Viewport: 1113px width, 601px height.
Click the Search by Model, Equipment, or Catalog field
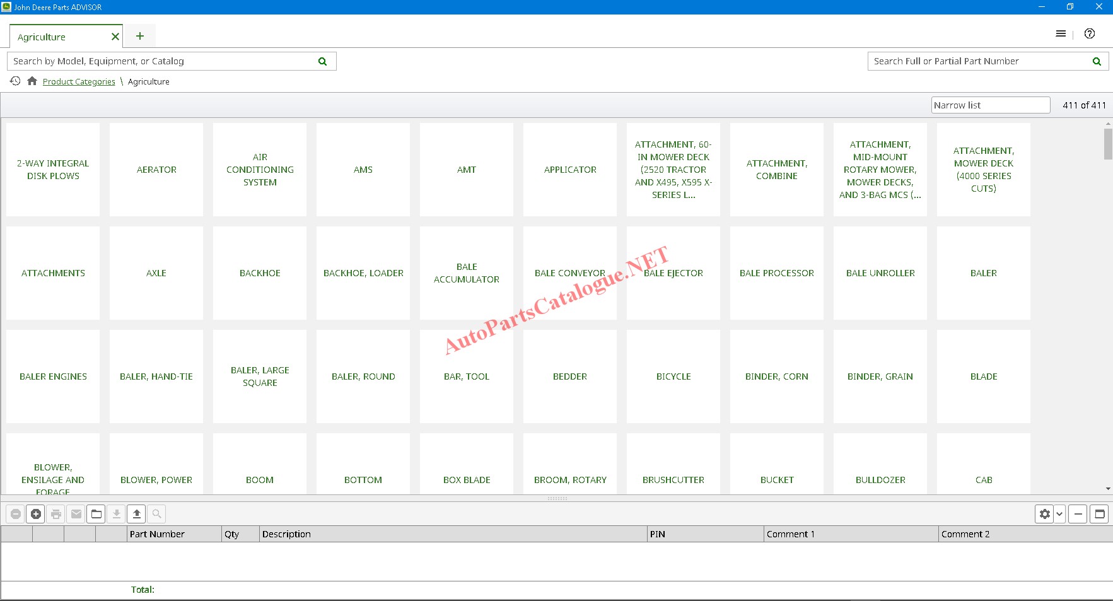172,61
